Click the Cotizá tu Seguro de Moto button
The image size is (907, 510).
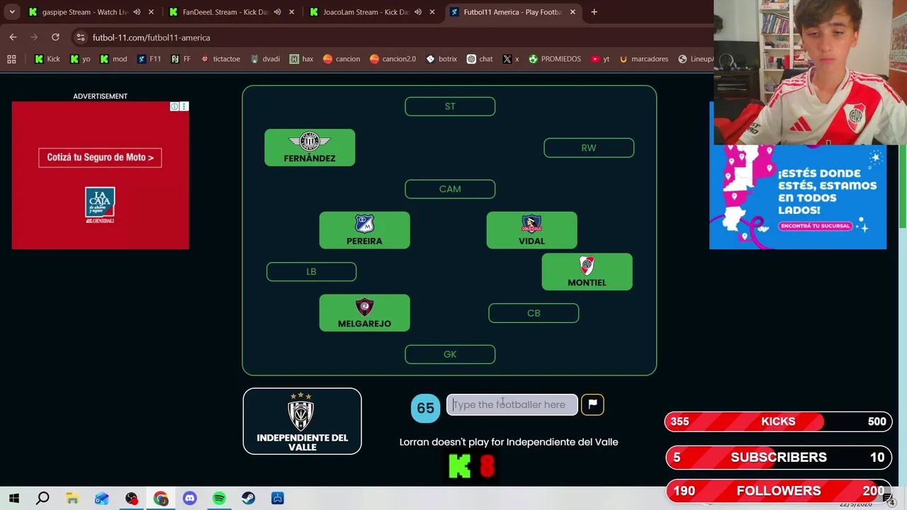[100, 157]
